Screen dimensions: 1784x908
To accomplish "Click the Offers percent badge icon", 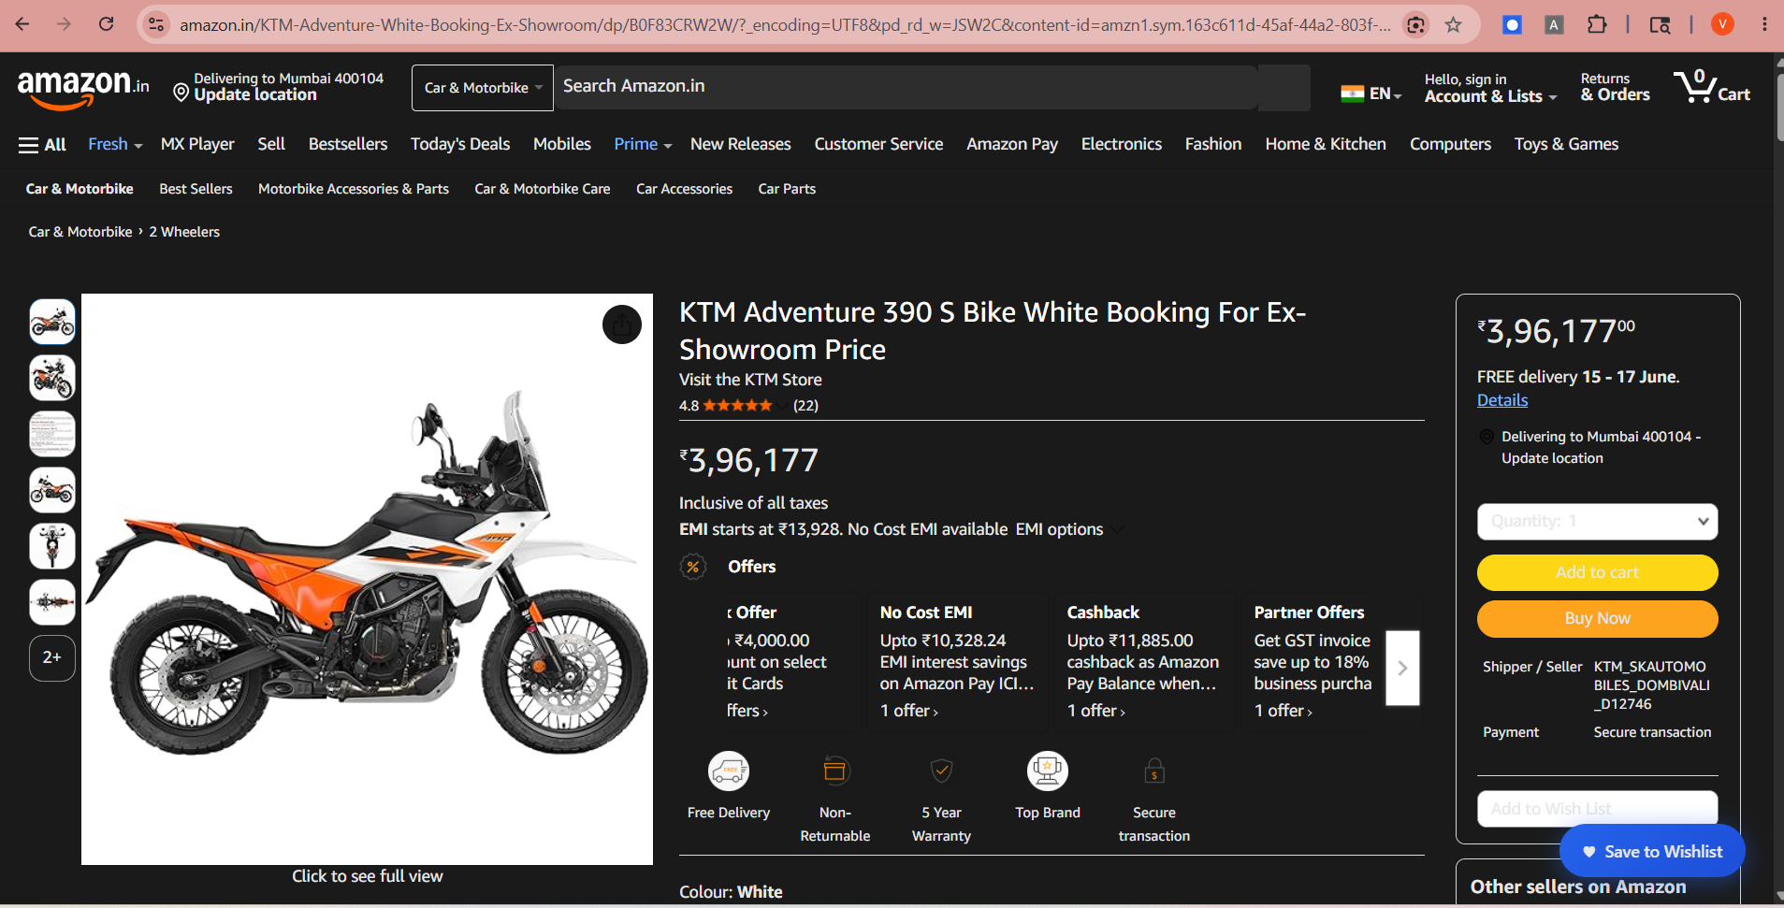I will pyautogui.click(x=693, y=567).
